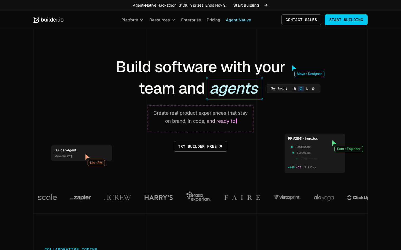Click the arrow next to Start Building banner
This screenshot has height=250, width=401.
pyautogui.click(x=266, y=5)
